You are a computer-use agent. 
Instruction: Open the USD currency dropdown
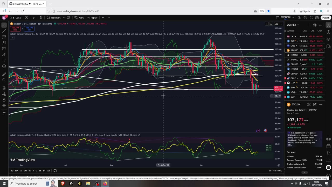pyautogui.click(x=279, y=24)
